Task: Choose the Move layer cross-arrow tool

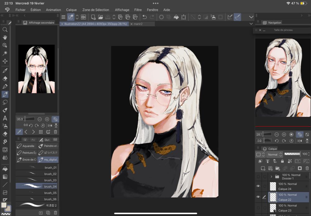Action: [5, 61]
